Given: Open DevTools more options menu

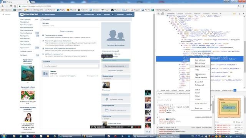Looking at the screenshot, I should click(239, 14).
